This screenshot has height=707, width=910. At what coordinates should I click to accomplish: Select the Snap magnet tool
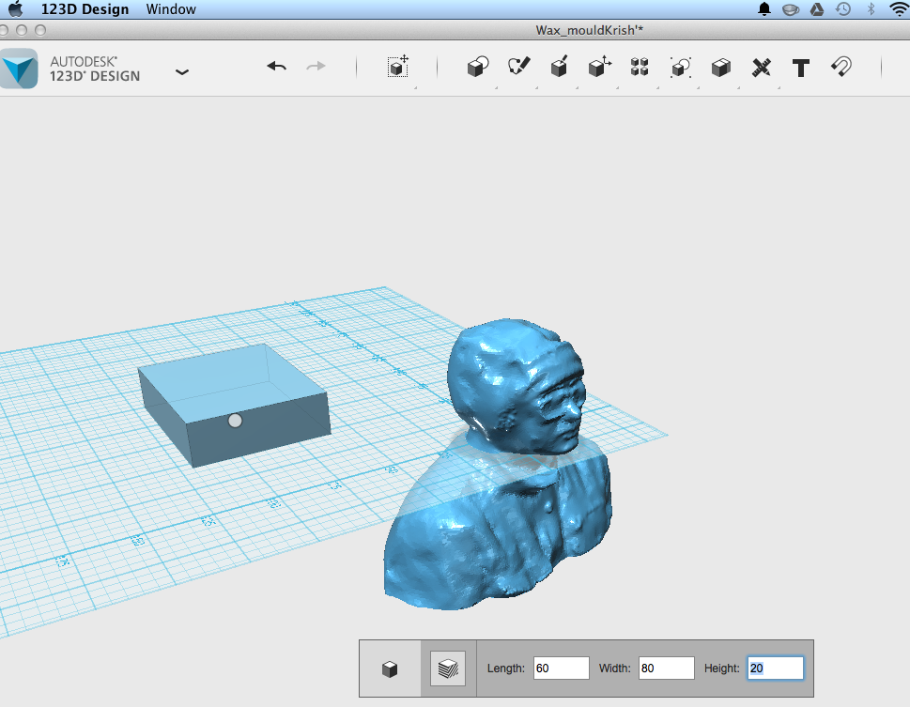click(841, 67)
